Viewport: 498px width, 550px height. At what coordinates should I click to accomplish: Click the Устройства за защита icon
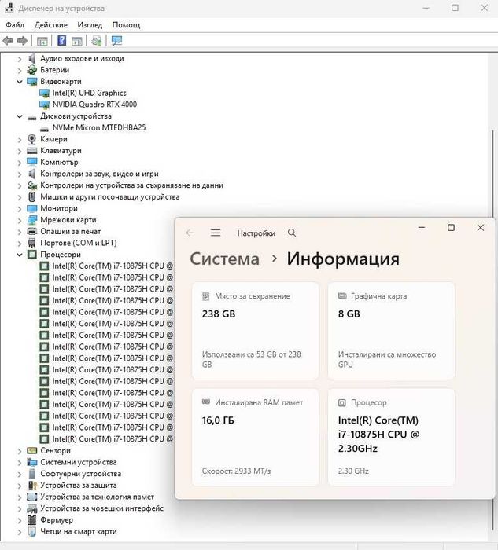coord(32,486)
